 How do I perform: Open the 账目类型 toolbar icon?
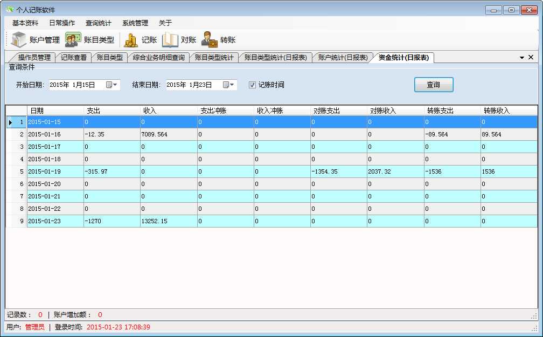point(73,40)
